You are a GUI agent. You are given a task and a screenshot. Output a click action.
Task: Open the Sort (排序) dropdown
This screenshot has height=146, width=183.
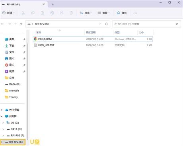pos(86,13)
